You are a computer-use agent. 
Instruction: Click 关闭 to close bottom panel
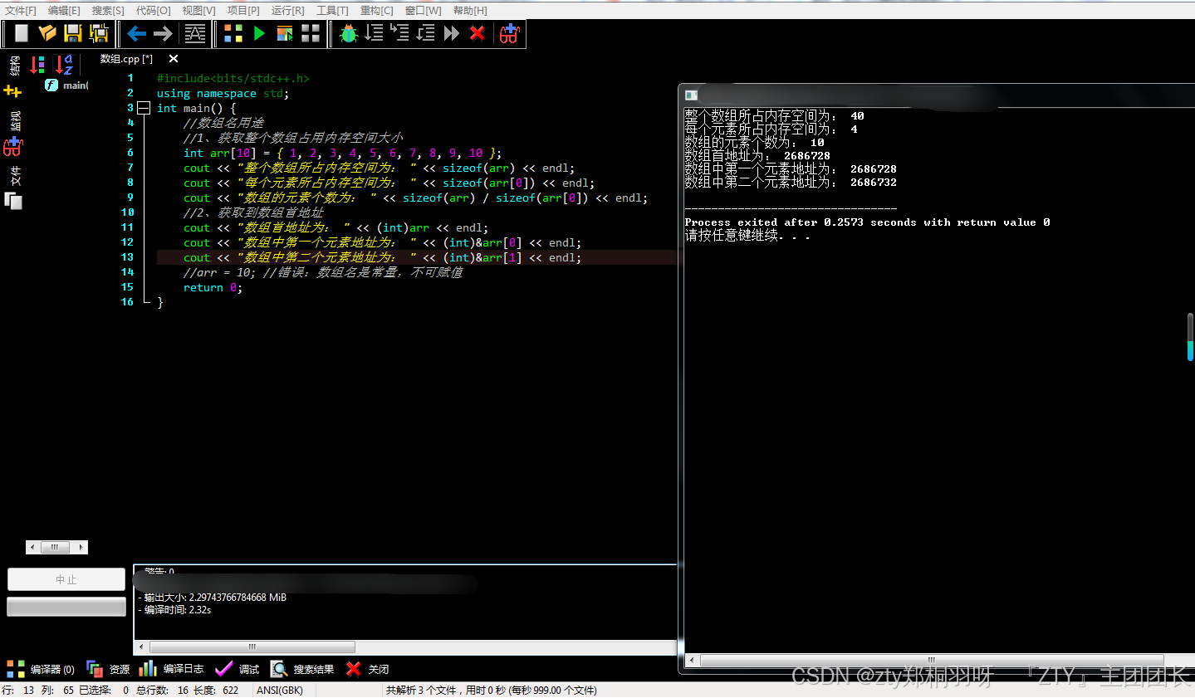click(367, 669)
